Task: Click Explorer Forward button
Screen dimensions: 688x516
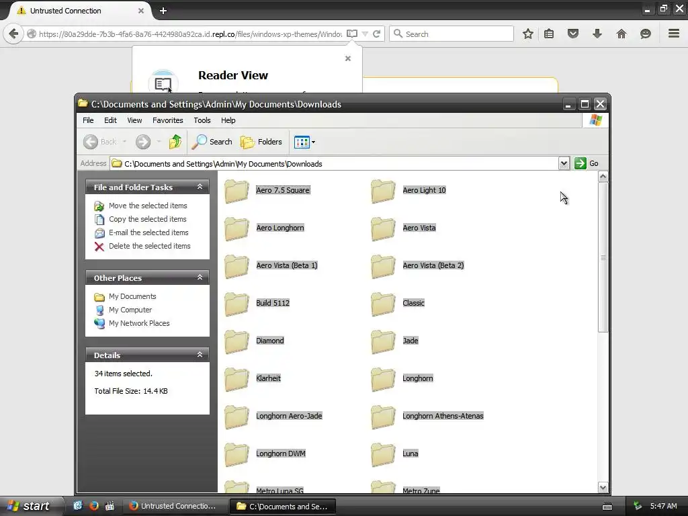Action: point(143,142)
